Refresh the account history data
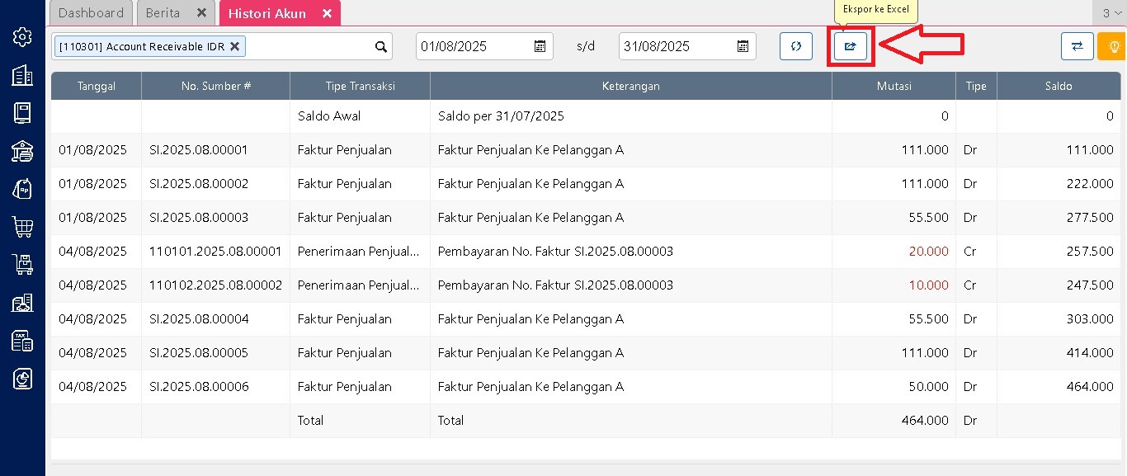Image resolution: width=1127 pixels, height=476 pixels. [x=795, y=46]
